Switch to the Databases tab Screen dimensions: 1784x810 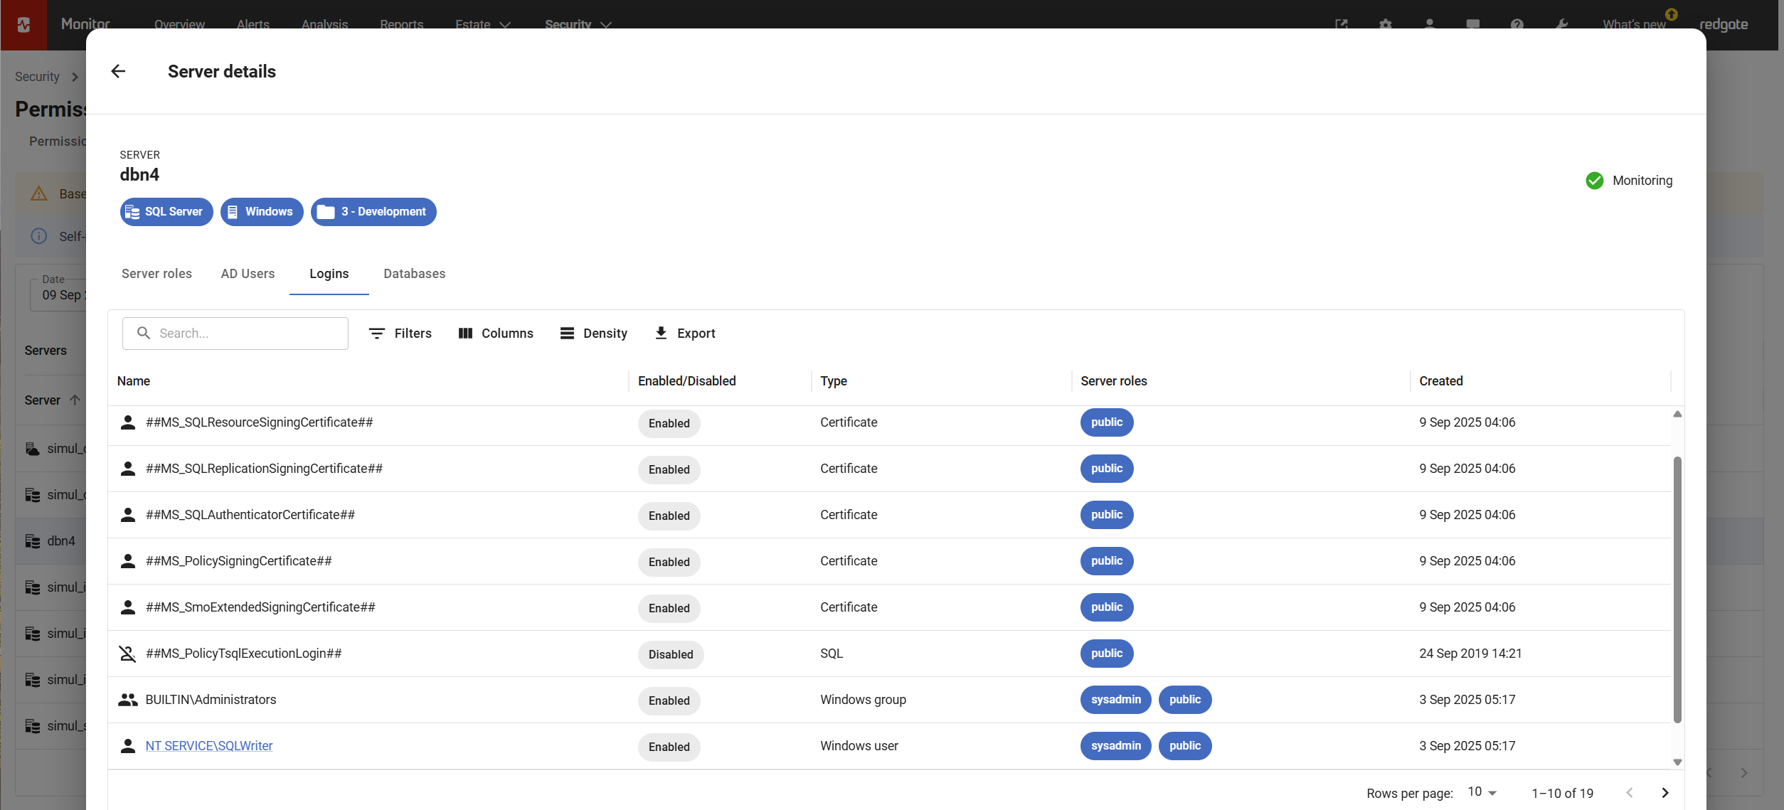[414, 274]
